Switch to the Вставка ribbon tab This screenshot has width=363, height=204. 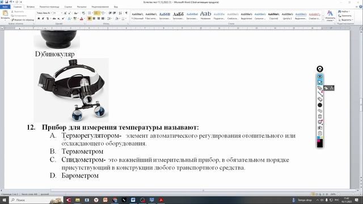coord(31,7)
